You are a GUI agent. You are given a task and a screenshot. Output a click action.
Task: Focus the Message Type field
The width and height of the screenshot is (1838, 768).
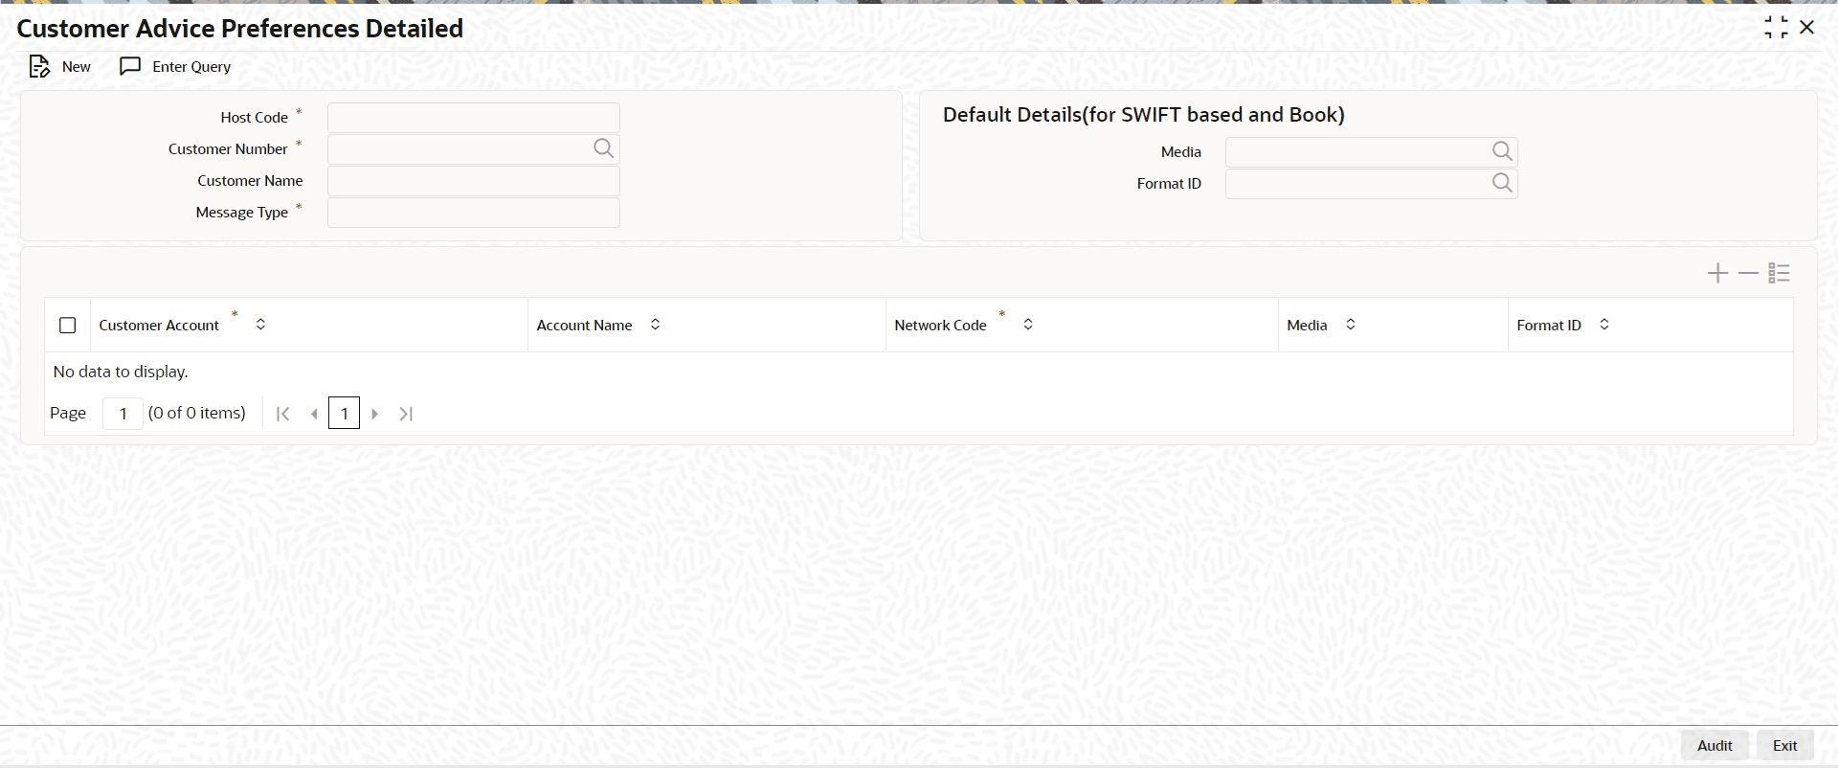point(474,213)
